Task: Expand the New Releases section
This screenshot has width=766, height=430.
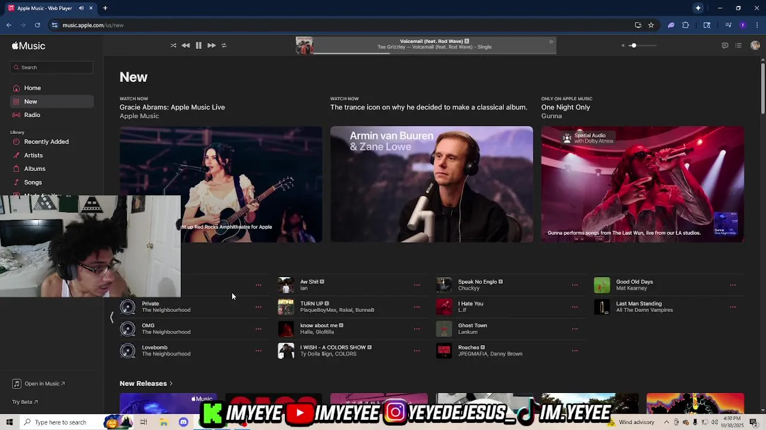Action: pyautogui.click(x=146, y=383)
